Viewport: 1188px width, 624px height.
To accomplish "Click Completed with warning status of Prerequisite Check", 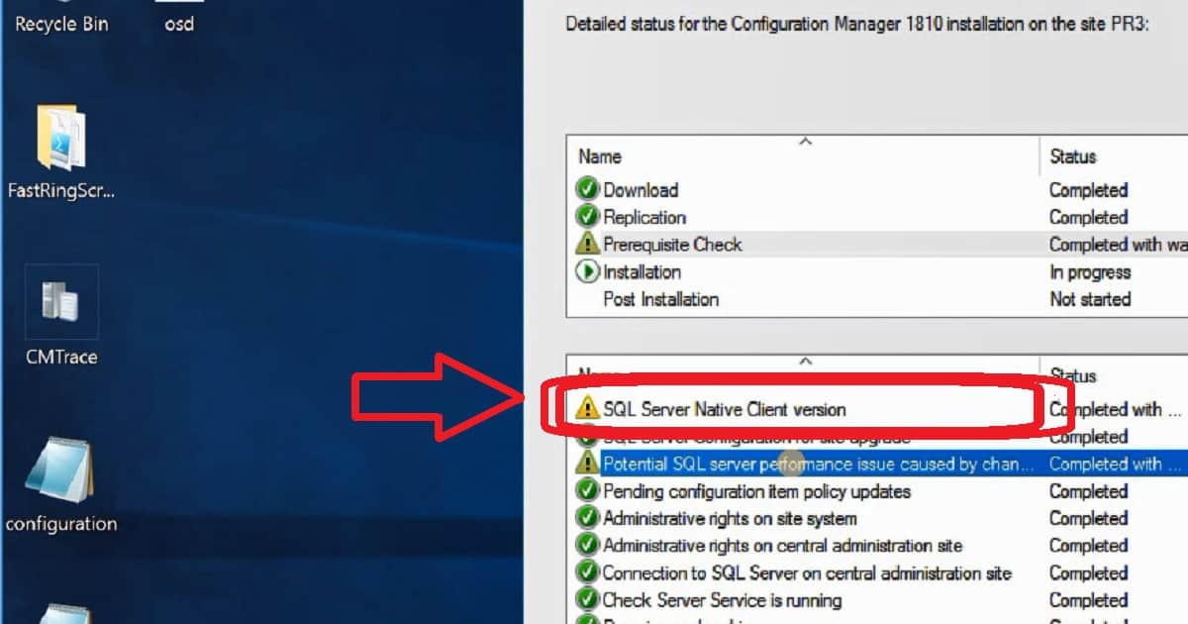I will (1119, 244).
